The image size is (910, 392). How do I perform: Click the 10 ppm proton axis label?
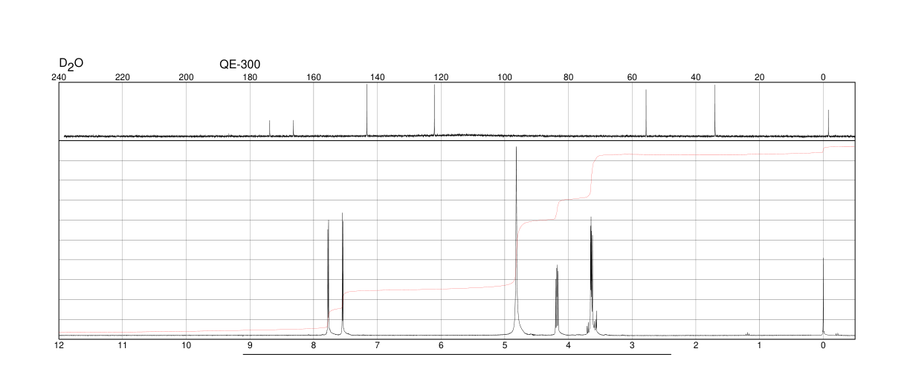pos(187,346)
